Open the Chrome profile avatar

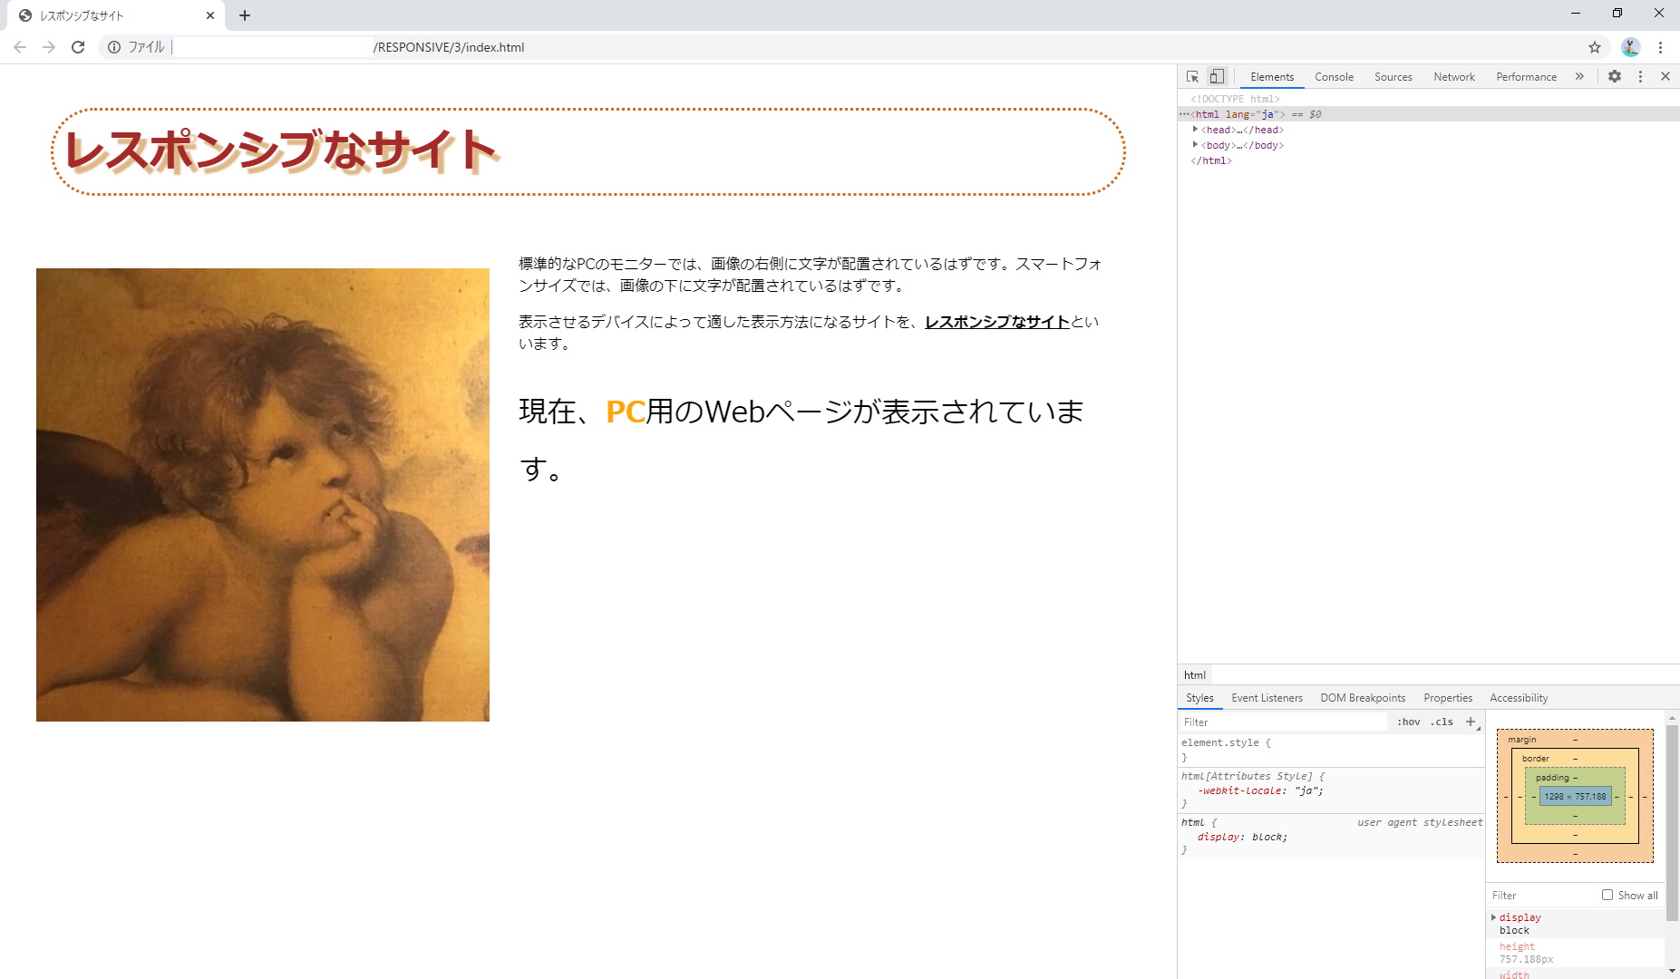click(x=1631, y=47)
